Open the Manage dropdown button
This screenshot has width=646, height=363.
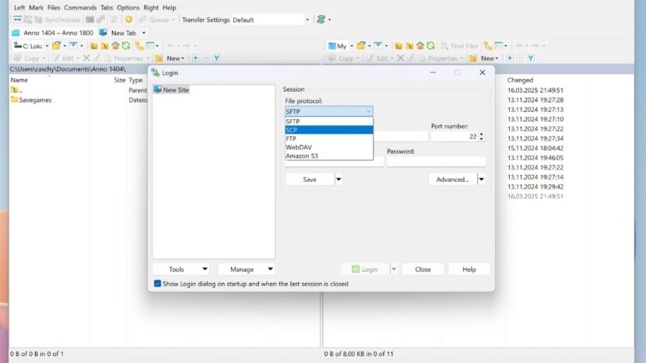tap(247, 269)
